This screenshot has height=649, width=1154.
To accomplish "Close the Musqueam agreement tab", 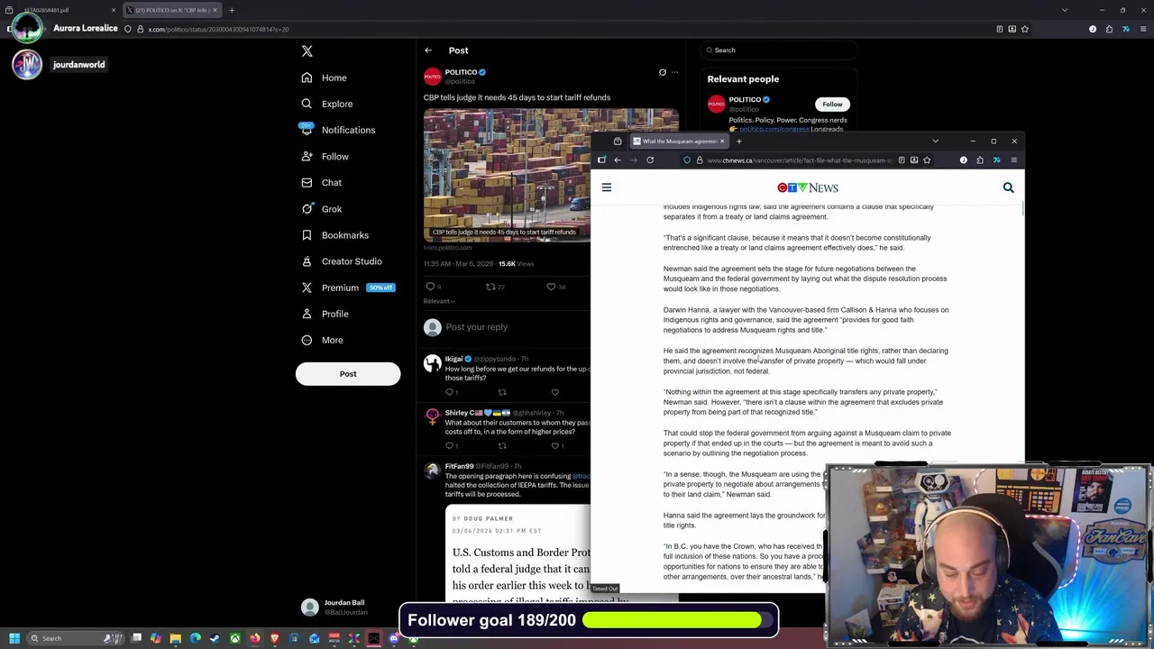I will point(722,142).
